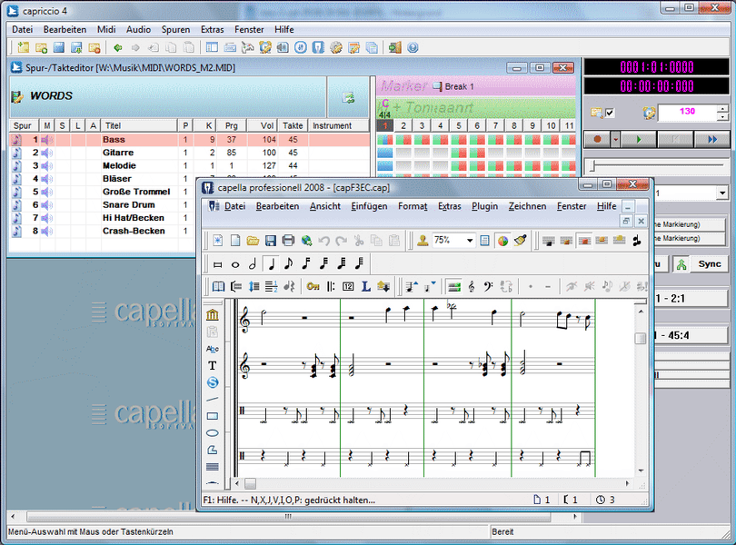Open the Midi menu in capriccio

pos(106,30)
